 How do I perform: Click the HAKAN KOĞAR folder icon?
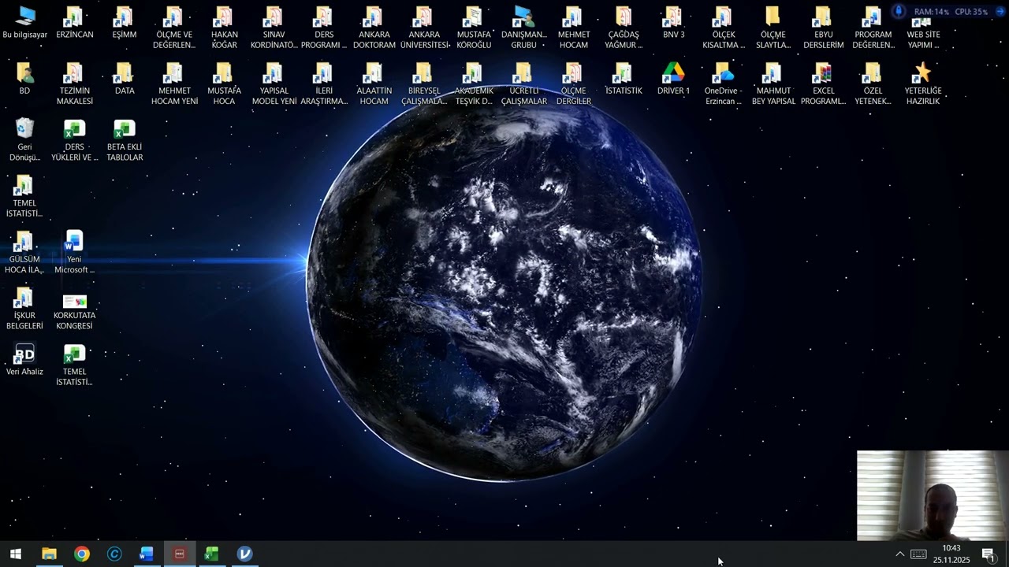(225, 28)
